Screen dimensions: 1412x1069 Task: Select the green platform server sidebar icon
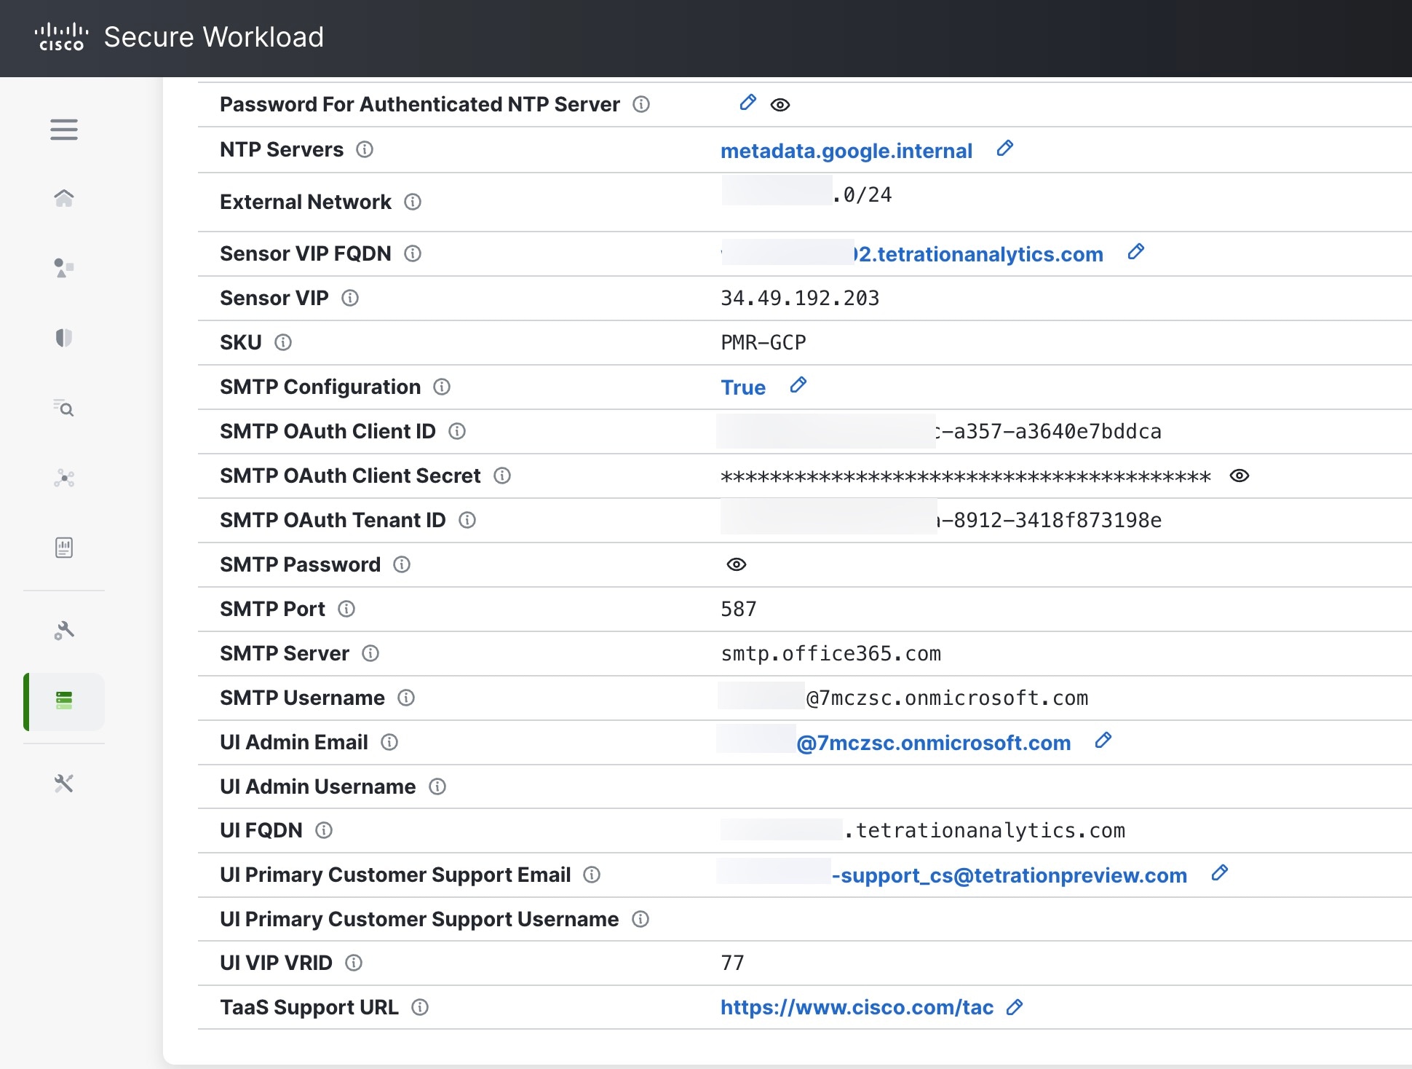coord(64,701)
